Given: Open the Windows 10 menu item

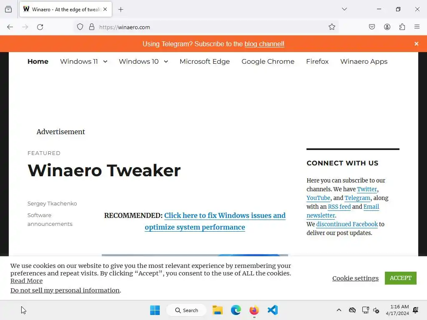Looking at the screenshot, I should tap(138, 62).
